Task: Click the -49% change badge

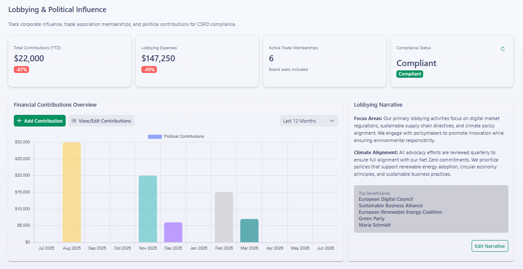Action: click(x=149, y=70)
